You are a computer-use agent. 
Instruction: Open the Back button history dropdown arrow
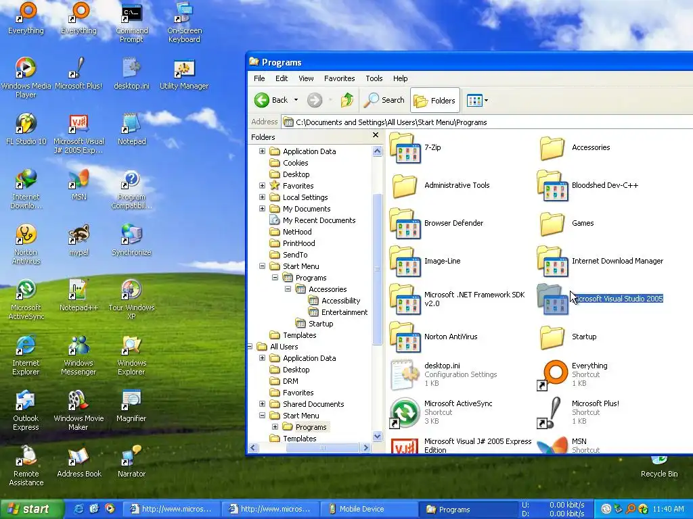(296, 100)
